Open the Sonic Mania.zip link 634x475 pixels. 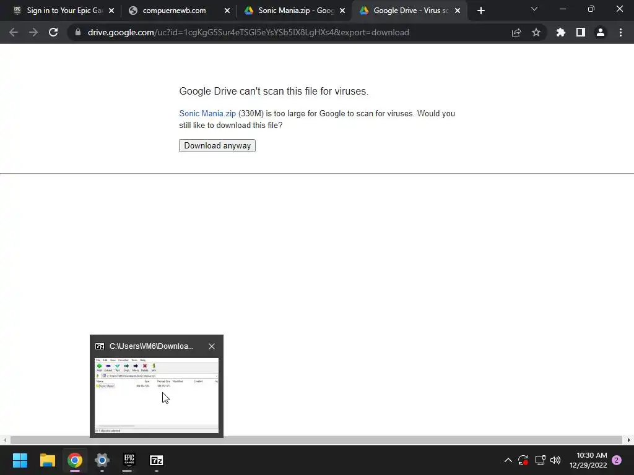(207, 114)
